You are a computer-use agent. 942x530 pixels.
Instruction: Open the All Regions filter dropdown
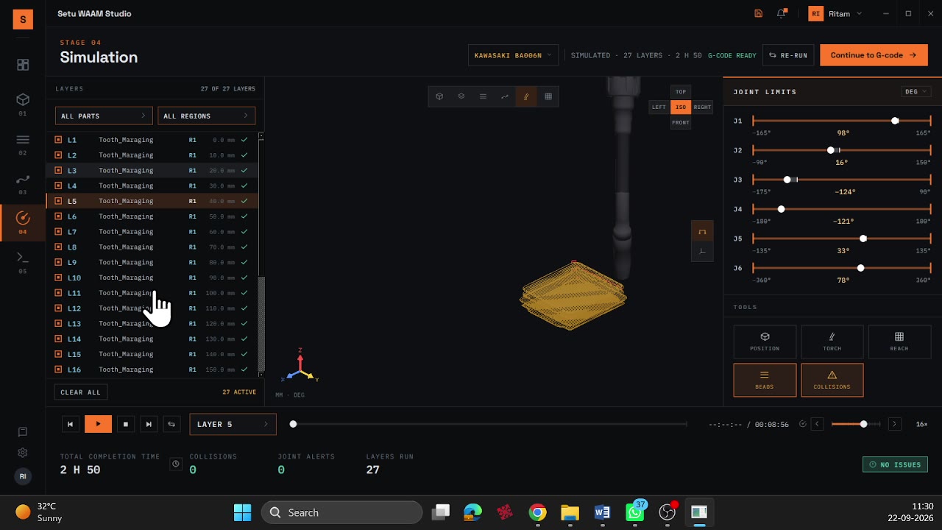pyautogui.click(x=207, y=116)
